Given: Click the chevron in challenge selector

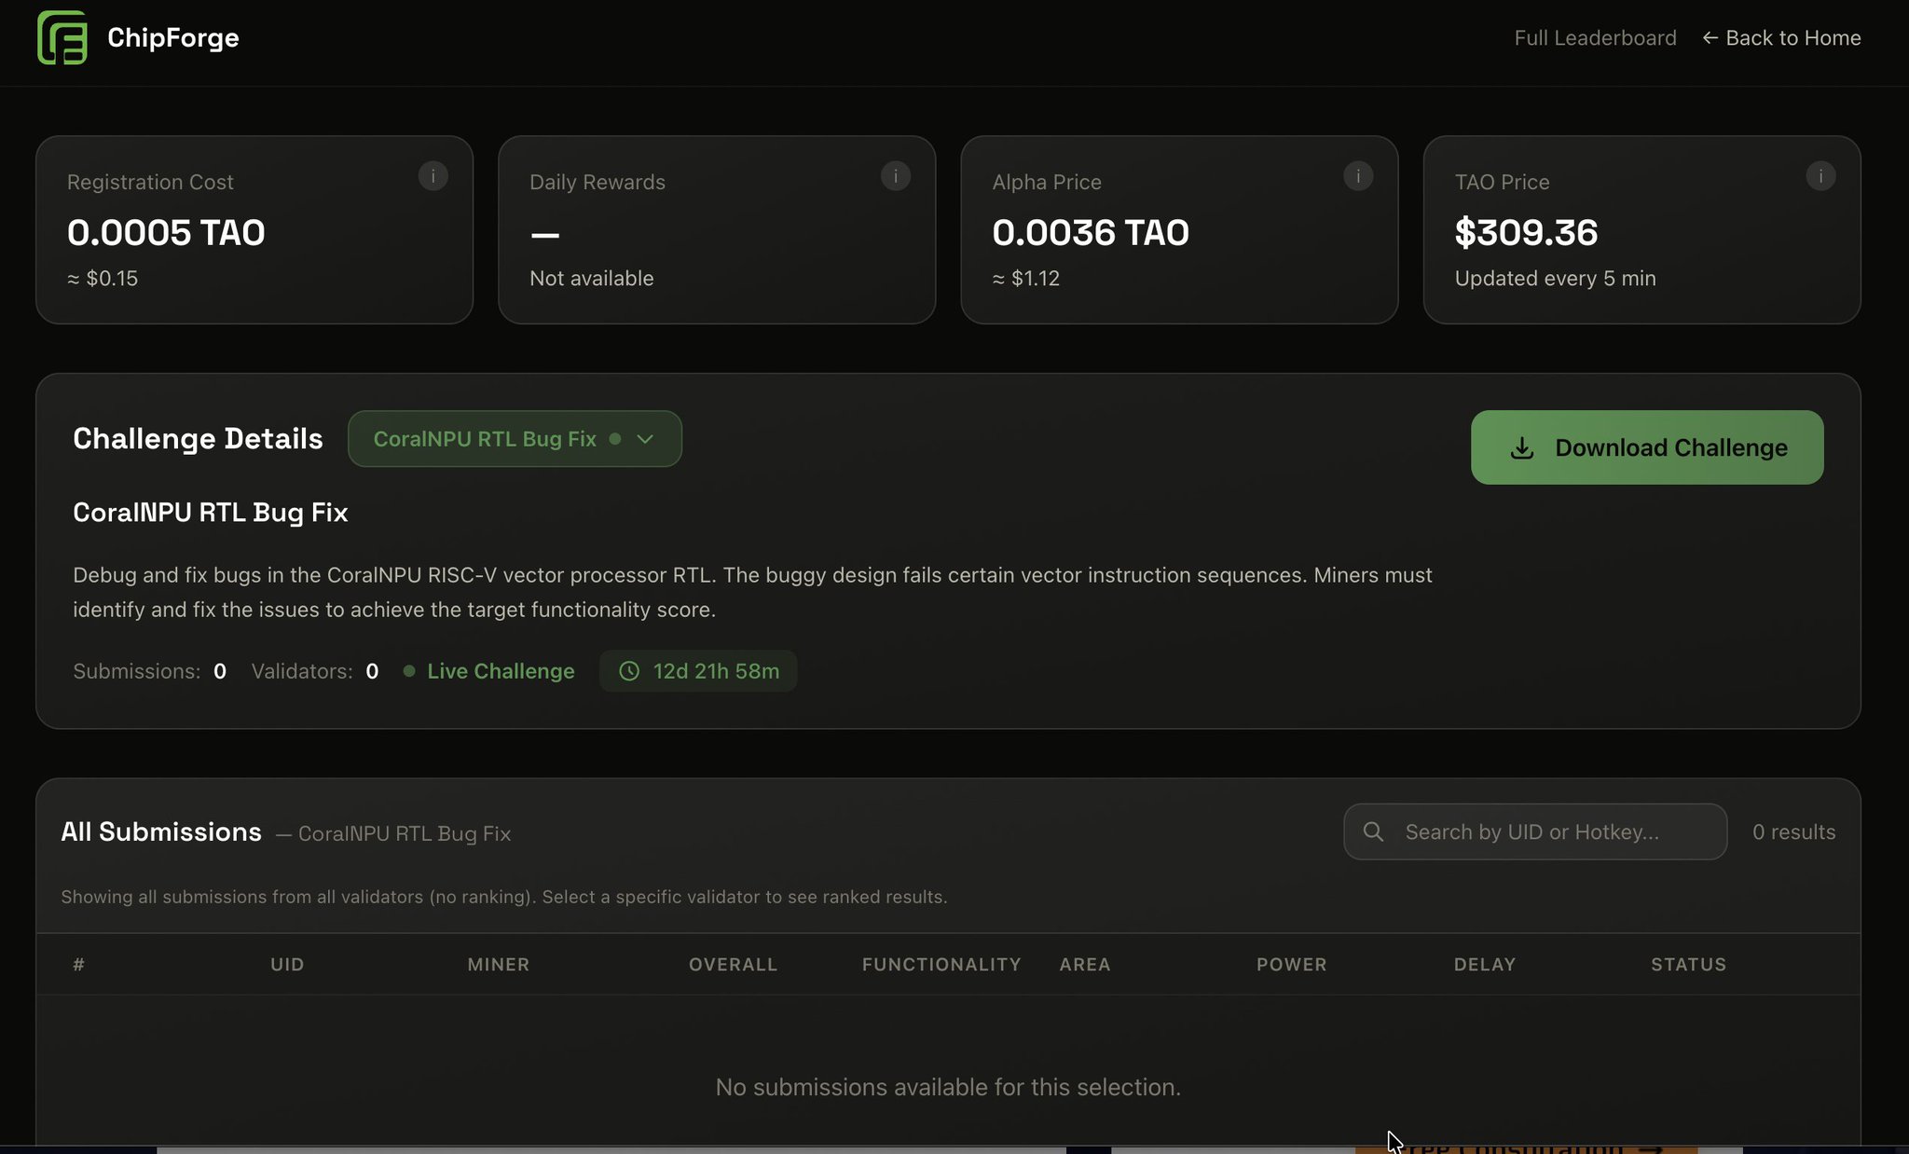Looking at the screenshot, I should [x=645, y=439].
